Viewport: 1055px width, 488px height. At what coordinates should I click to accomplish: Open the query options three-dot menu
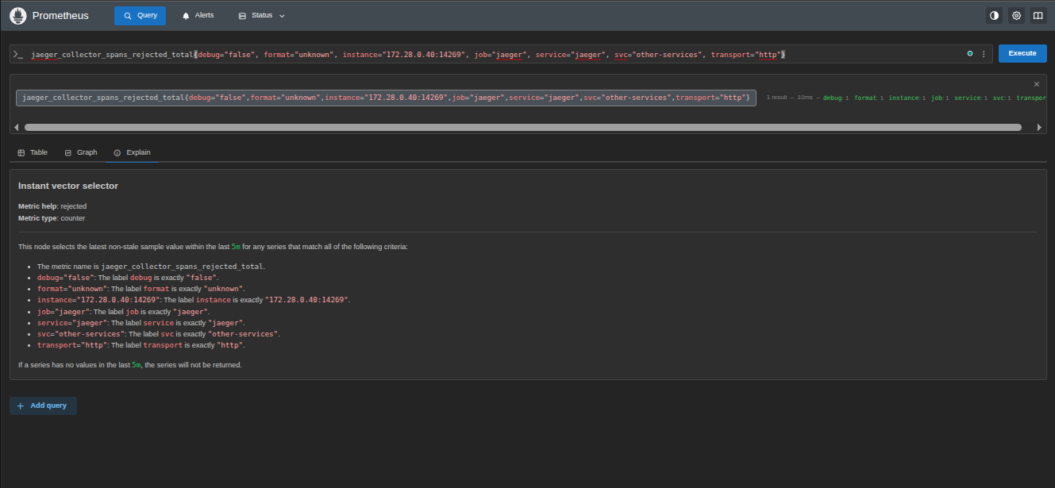pyautogui.click(x=984, y=54)
